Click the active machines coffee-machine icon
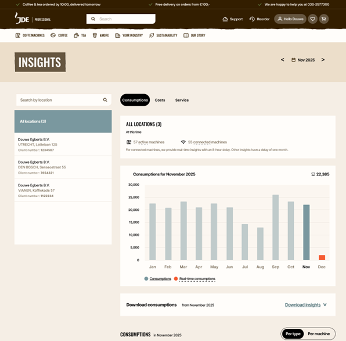Screen dimensions: 346x341 pyautogui.click(x=129, y=142)
